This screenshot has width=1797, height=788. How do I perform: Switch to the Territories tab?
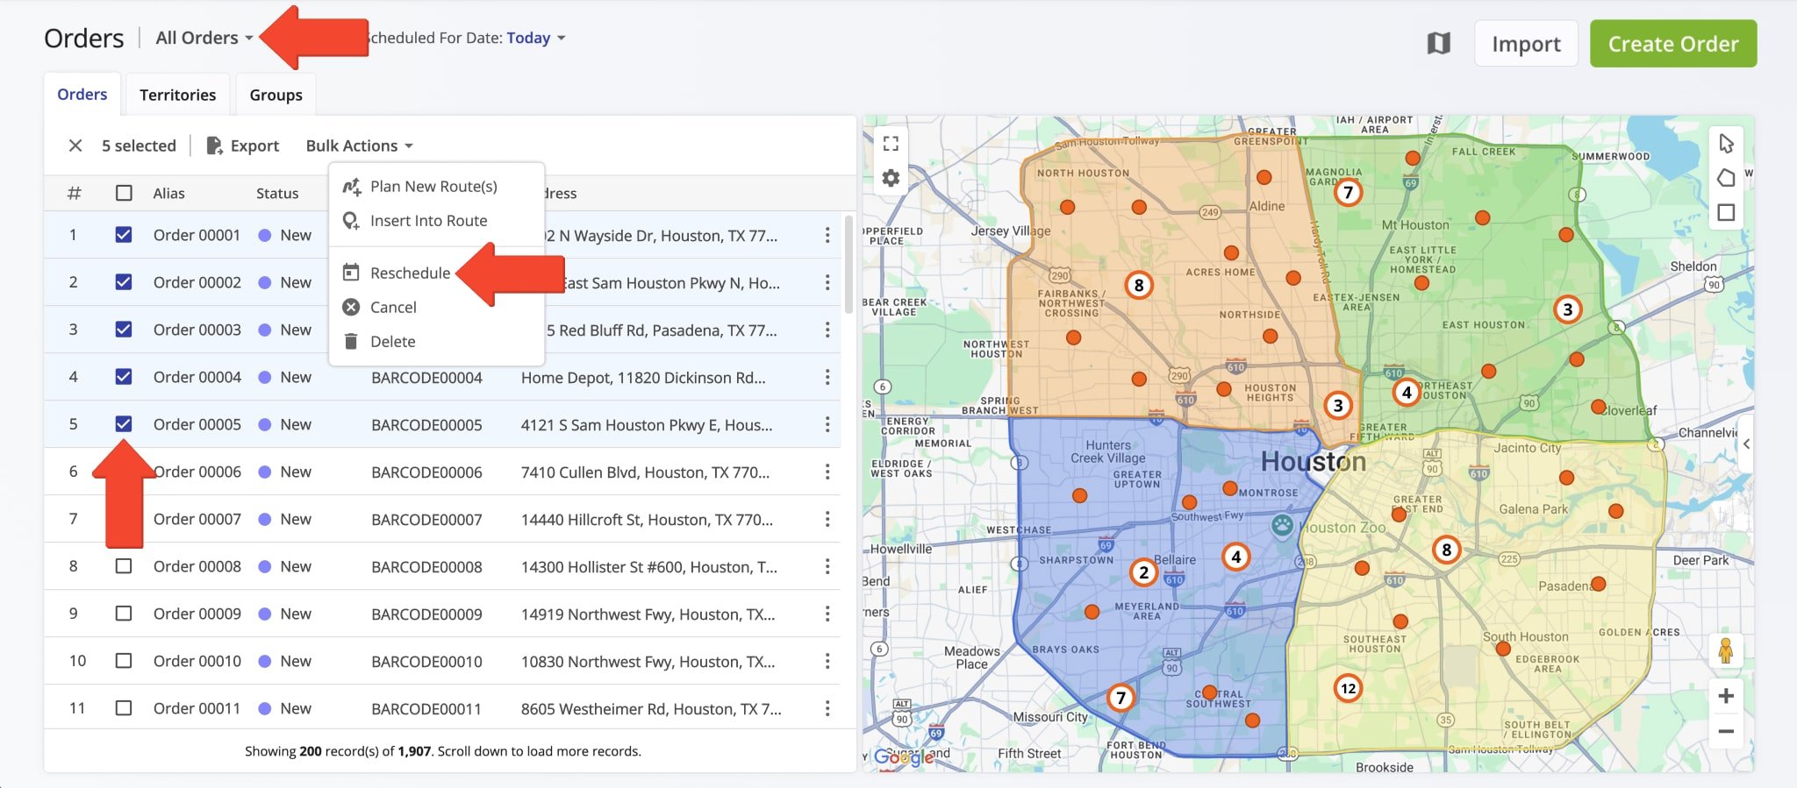click(177, 95)
